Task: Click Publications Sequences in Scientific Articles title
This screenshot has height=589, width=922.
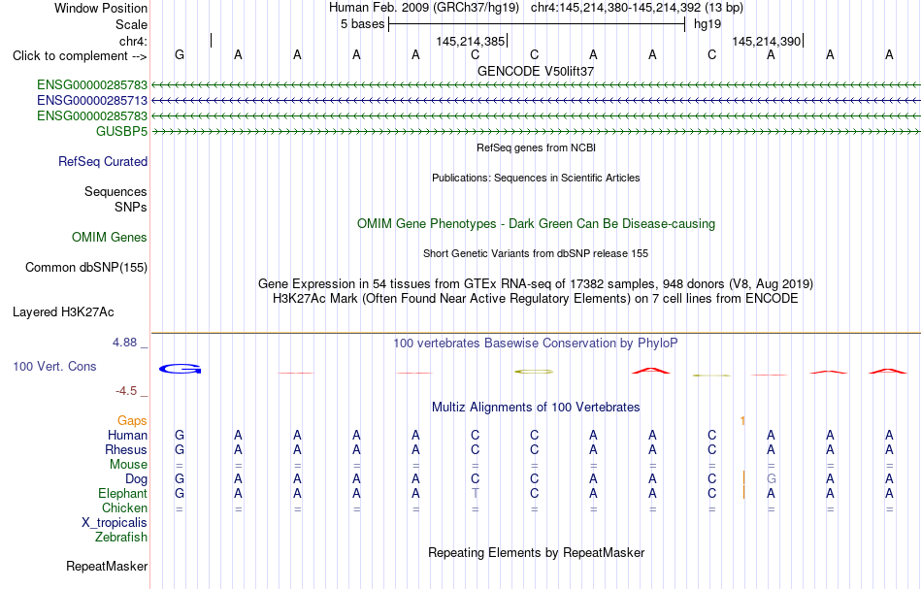Action: point(536,178)
